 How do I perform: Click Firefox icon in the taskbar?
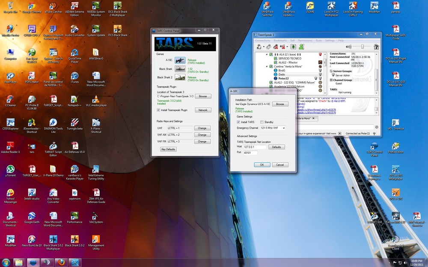[61, 262]
